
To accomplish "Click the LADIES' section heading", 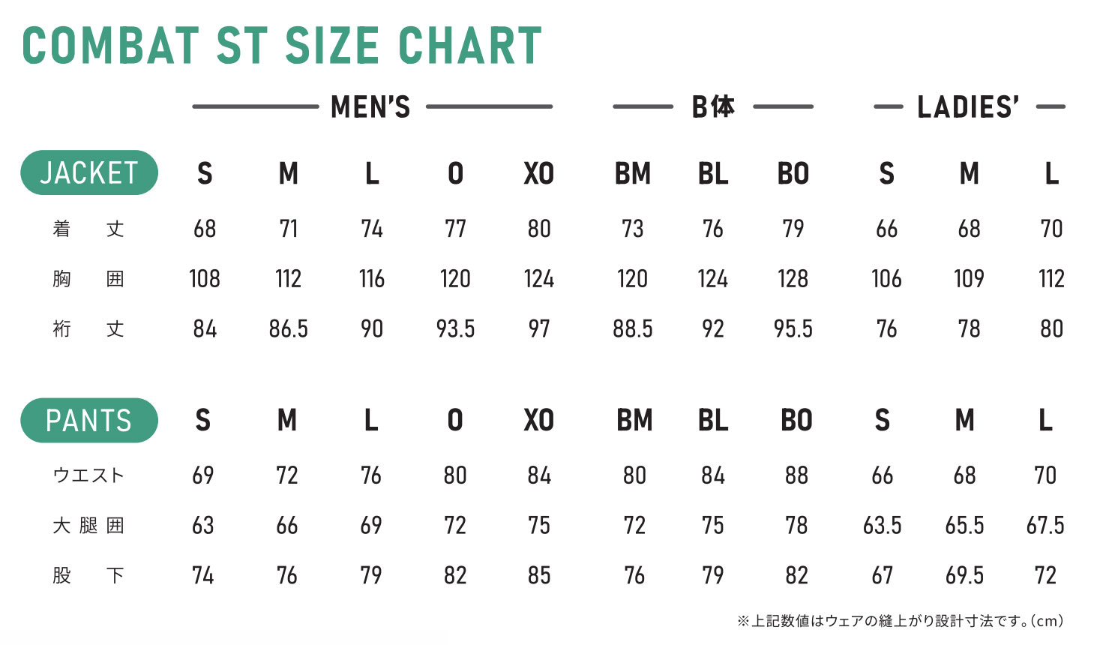I will click(968, 106).
